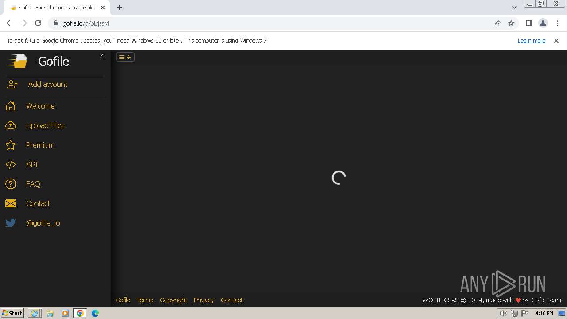Go back in Chrome
The height and width of the screenshot is (319, 567).
coord(10,23)
